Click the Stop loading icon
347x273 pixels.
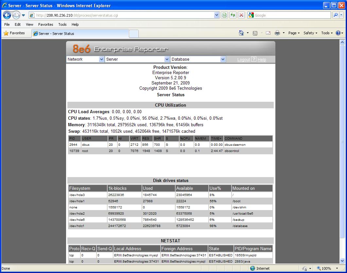241,15
